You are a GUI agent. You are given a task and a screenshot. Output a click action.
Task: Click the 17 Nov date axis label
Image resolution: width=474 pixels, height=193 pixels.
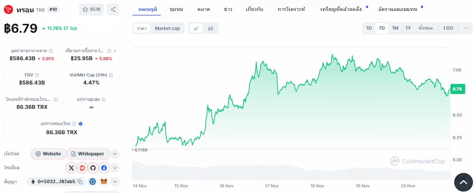271,186
